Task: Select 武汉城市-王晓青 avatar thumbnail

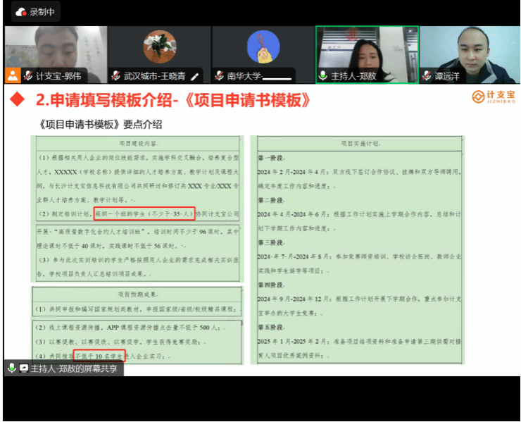Action: [x=159, y=48]
